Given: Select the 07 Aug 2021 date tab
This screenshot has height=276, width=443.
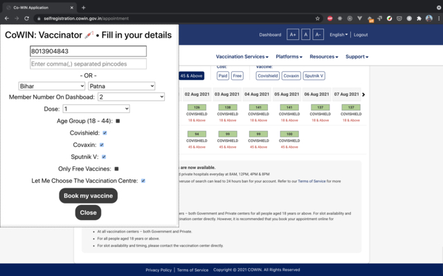Looking at the screenshot, I should coord(347,95).
